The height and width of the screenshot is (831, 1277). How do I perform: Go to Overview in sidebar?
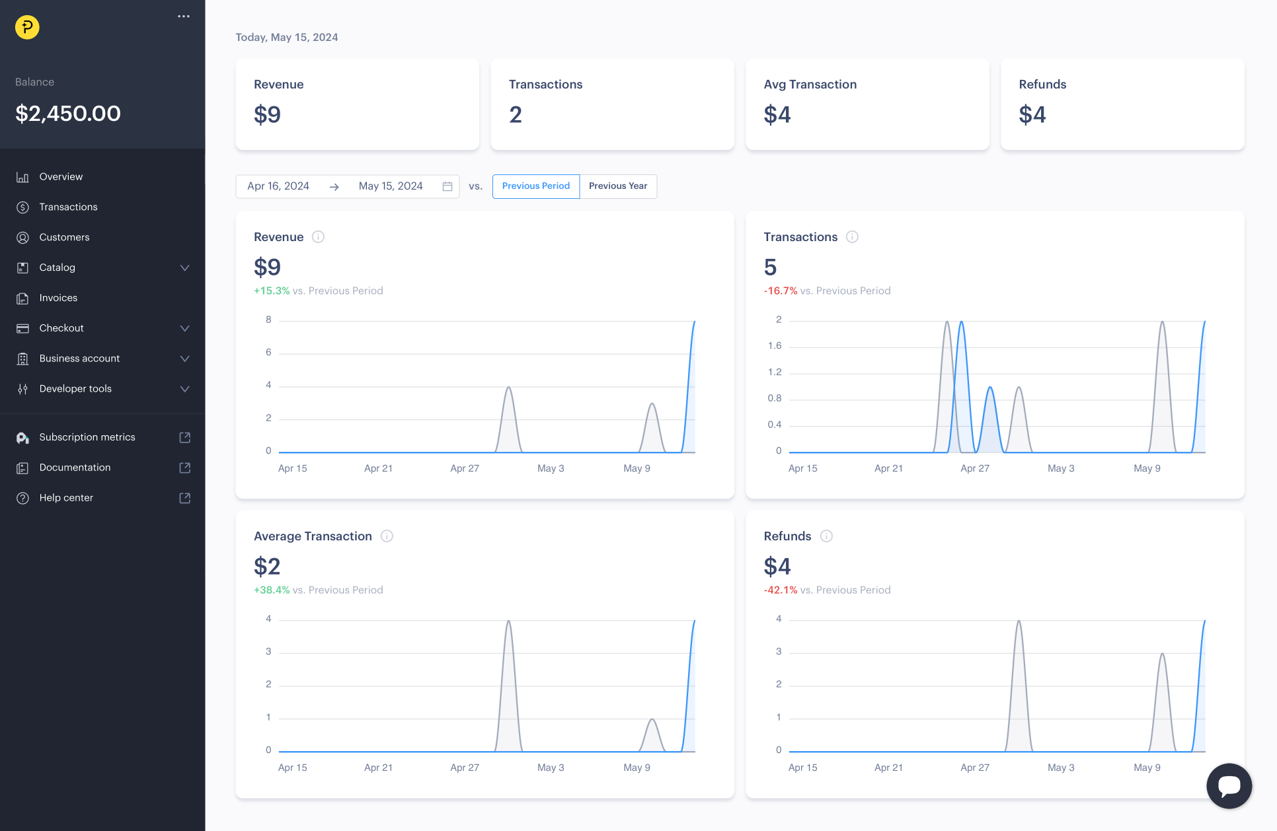61,177
